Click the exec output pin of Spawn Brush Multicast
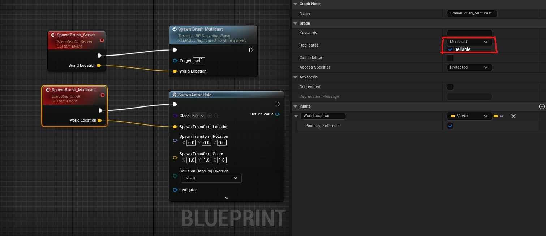 click(x=251, y=50)
